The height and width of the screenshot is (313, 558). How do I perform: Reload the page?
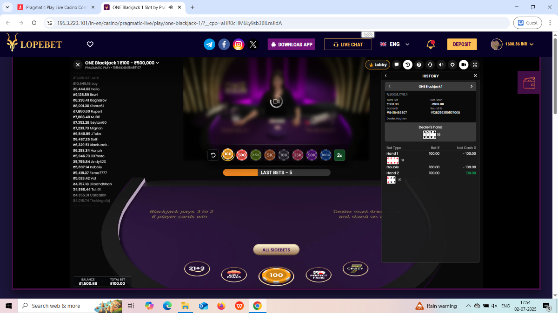[34, 23]
